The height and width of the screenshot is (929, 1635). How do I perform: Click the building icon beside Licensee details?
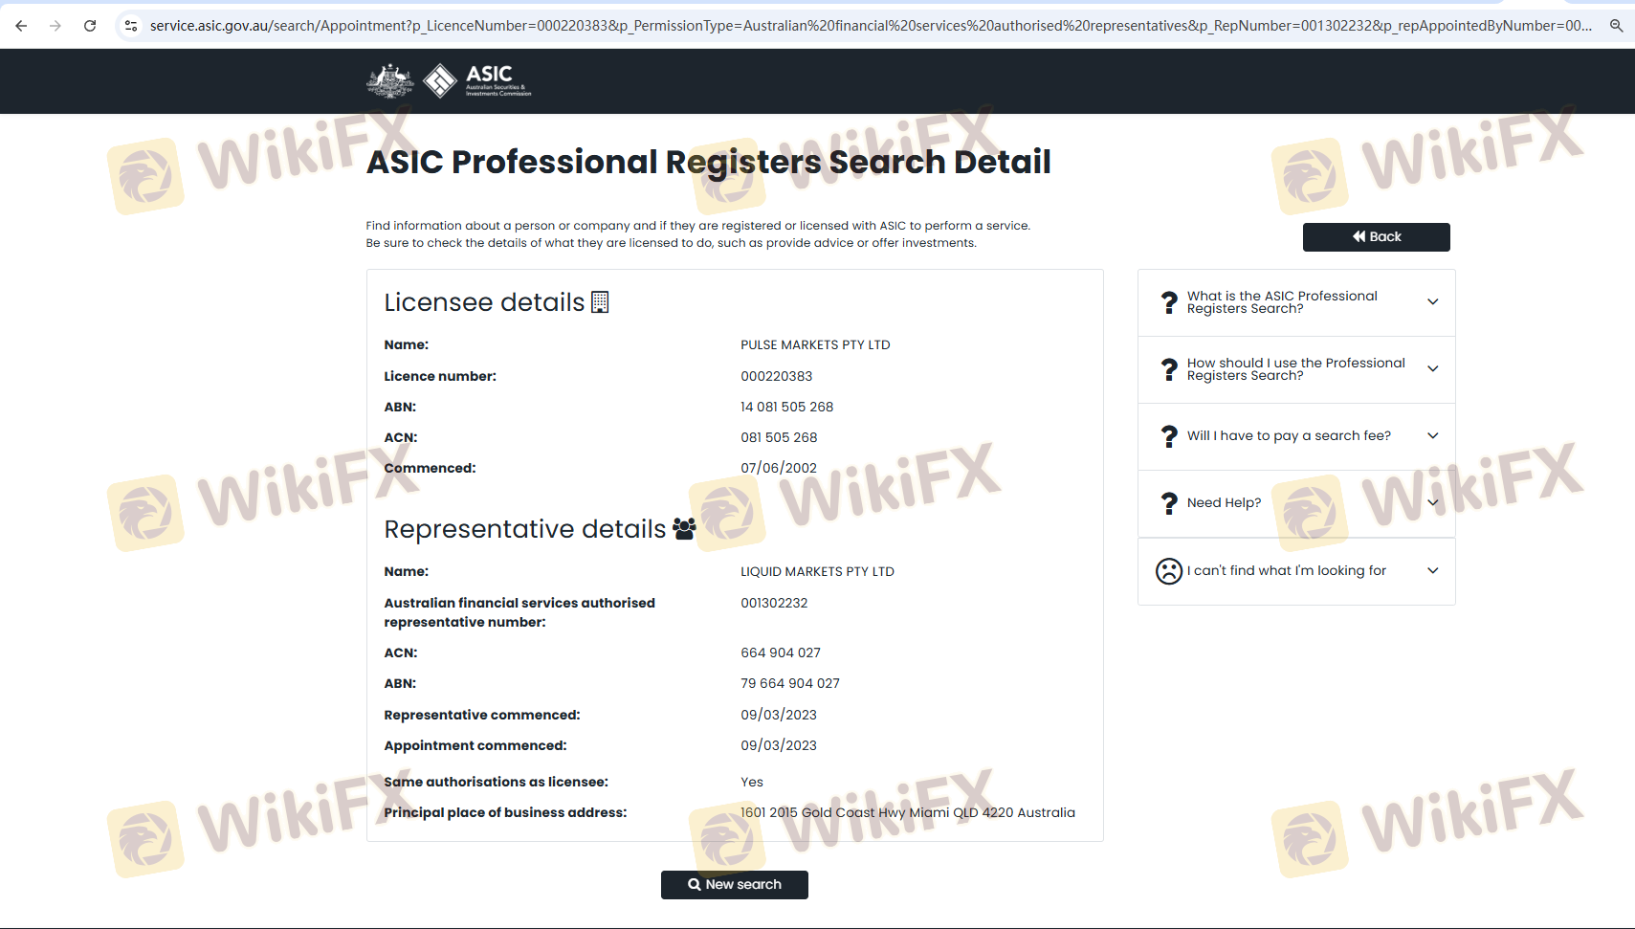click(x=600, y=302)
